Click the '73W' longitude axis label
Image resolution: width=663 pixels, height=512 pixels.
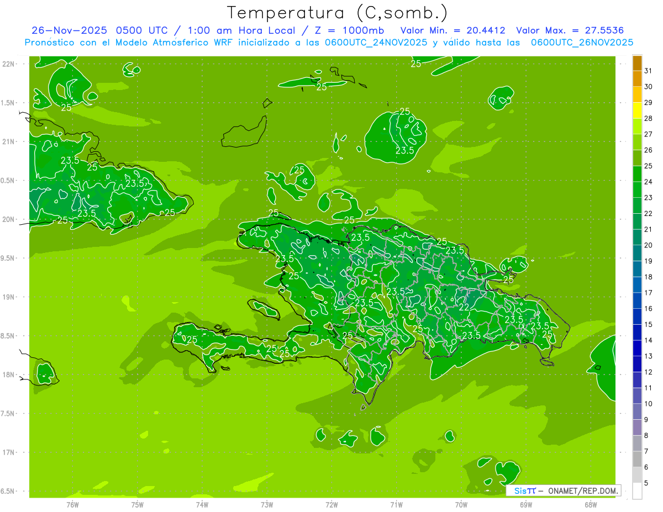point(267,504)
